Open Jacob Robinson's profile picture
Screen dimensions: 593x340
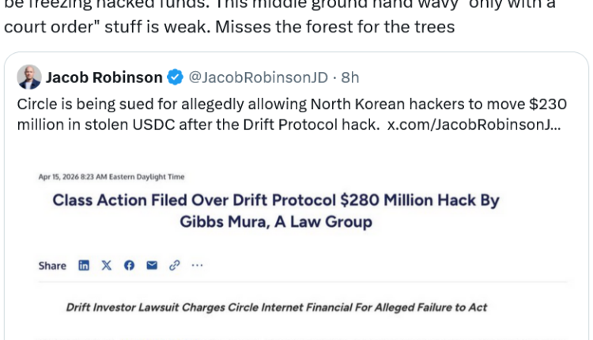pos(28,77)
